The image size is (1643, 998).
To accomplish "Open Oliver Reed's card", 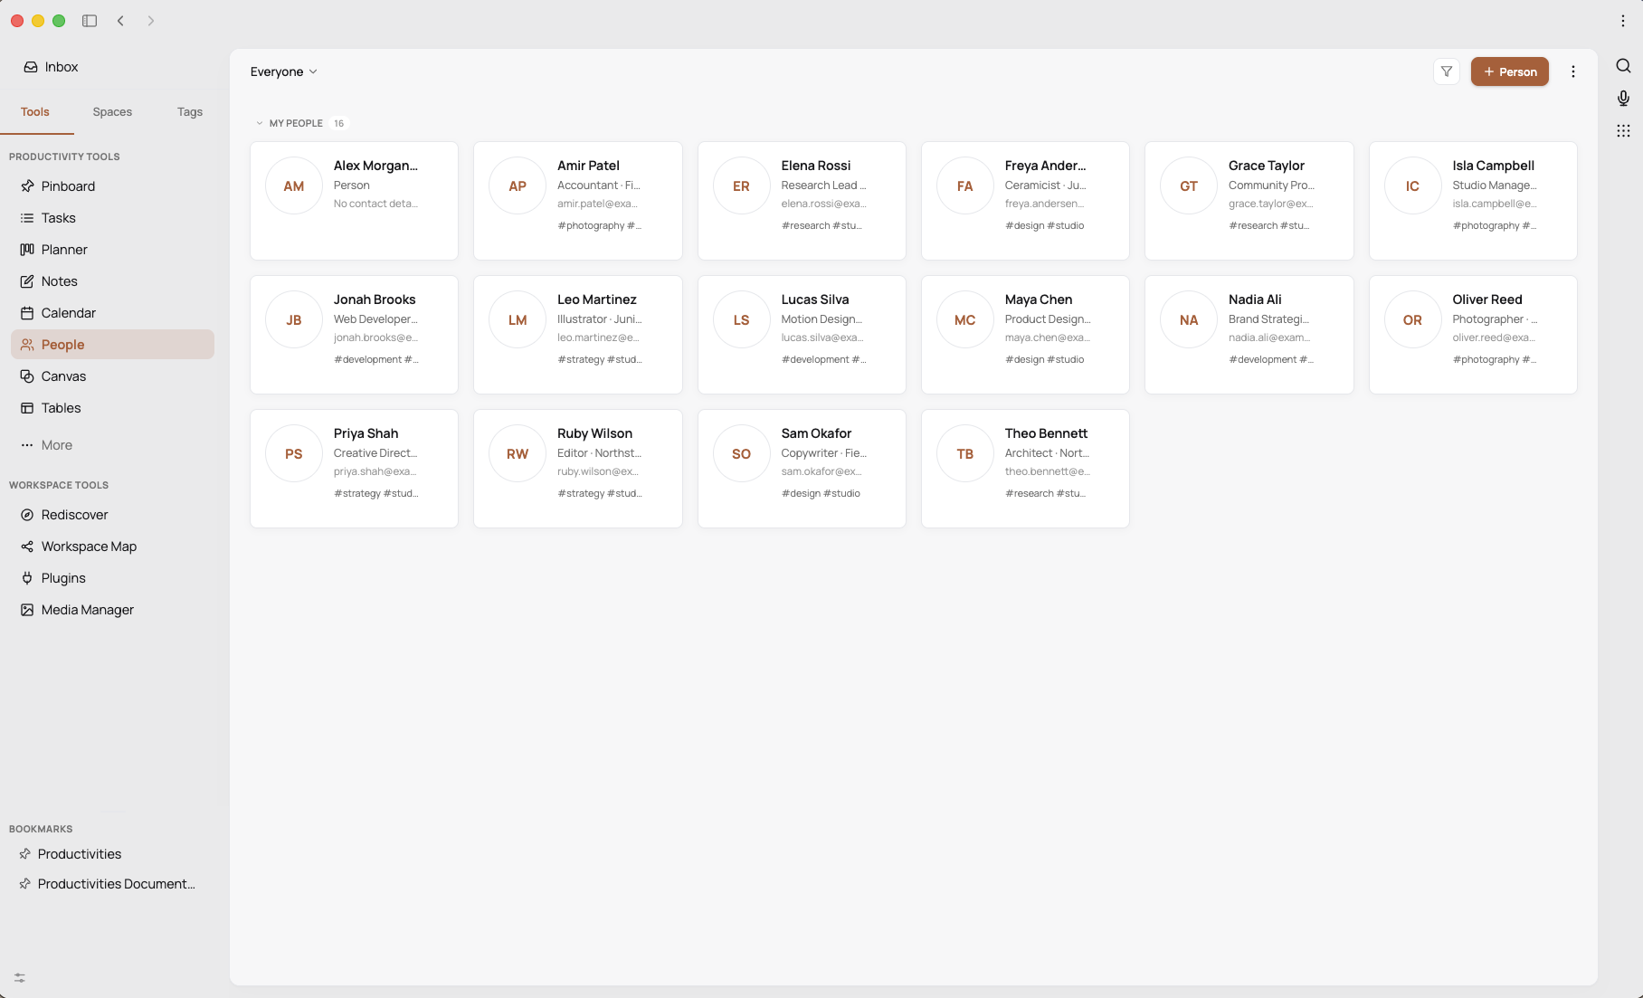I will [x=1473, y=335].
